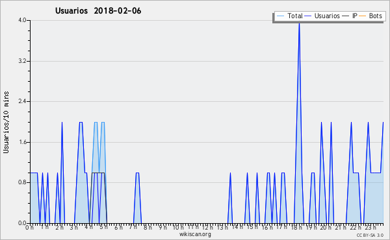Click the x-axis label '0 h'
Viewport: 390px width, 240px height.
(x=29, y=227)
